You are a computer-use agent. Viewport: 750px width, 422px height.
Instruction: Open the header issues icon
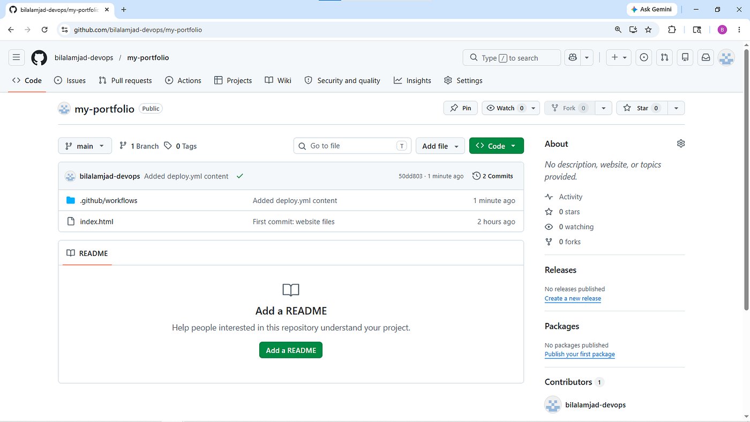tap(644, 58)
